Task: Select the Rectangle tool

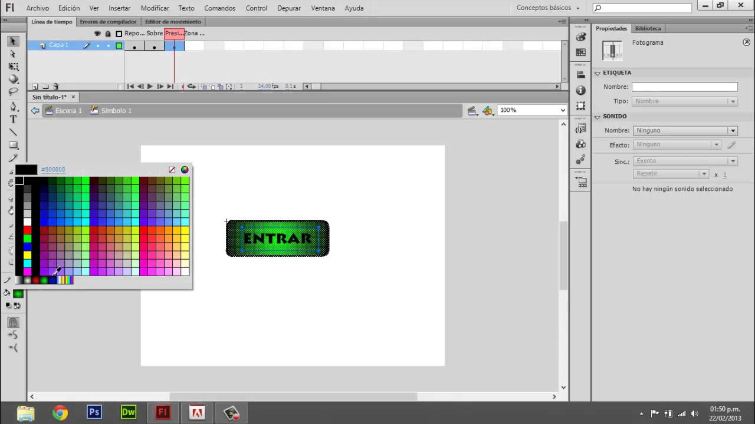Action: (x=14, y=145)
